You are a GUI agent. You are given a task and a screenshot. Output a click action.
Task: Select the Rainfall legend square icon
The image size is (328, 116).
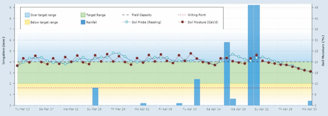[x=82, y=22]
